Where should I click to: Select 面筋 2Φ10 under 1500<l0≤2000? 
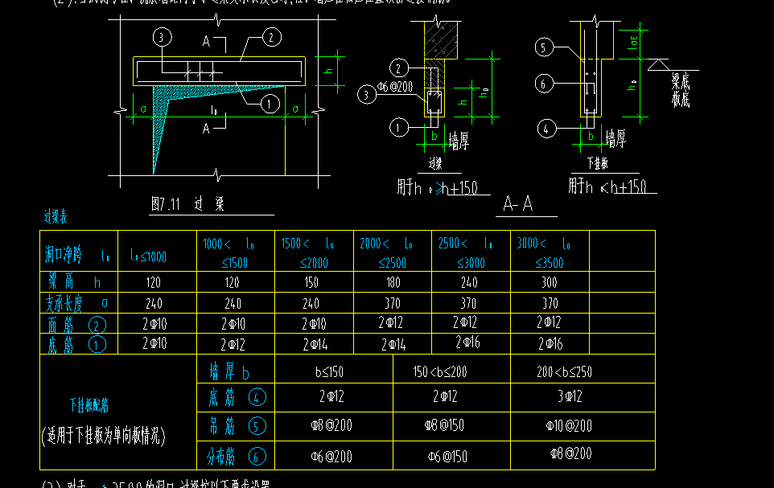click(315, 324)
